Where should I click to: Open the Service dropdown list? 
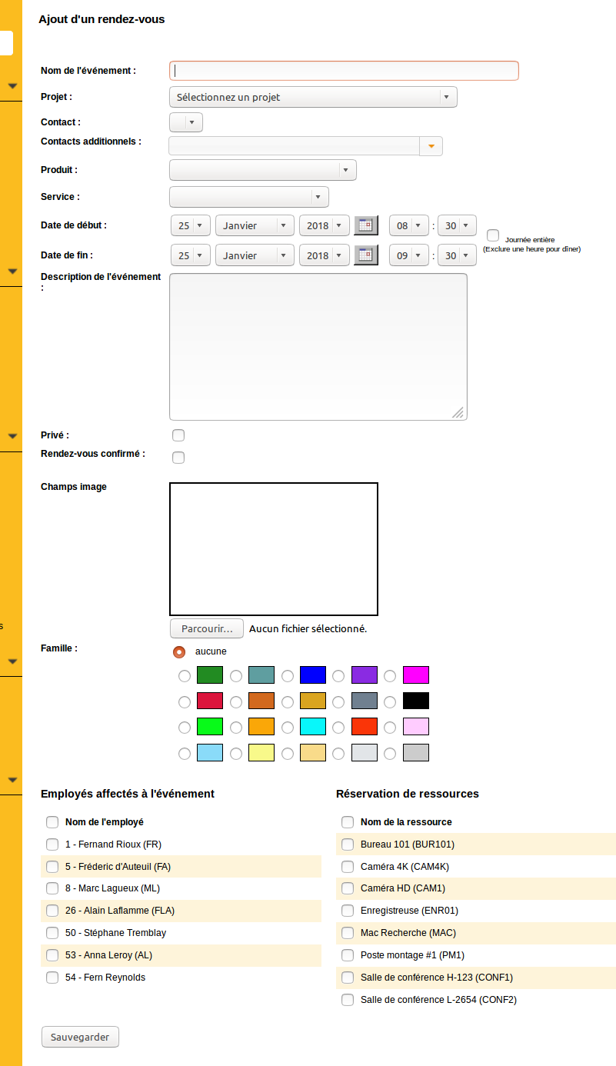tap(248, 197)
